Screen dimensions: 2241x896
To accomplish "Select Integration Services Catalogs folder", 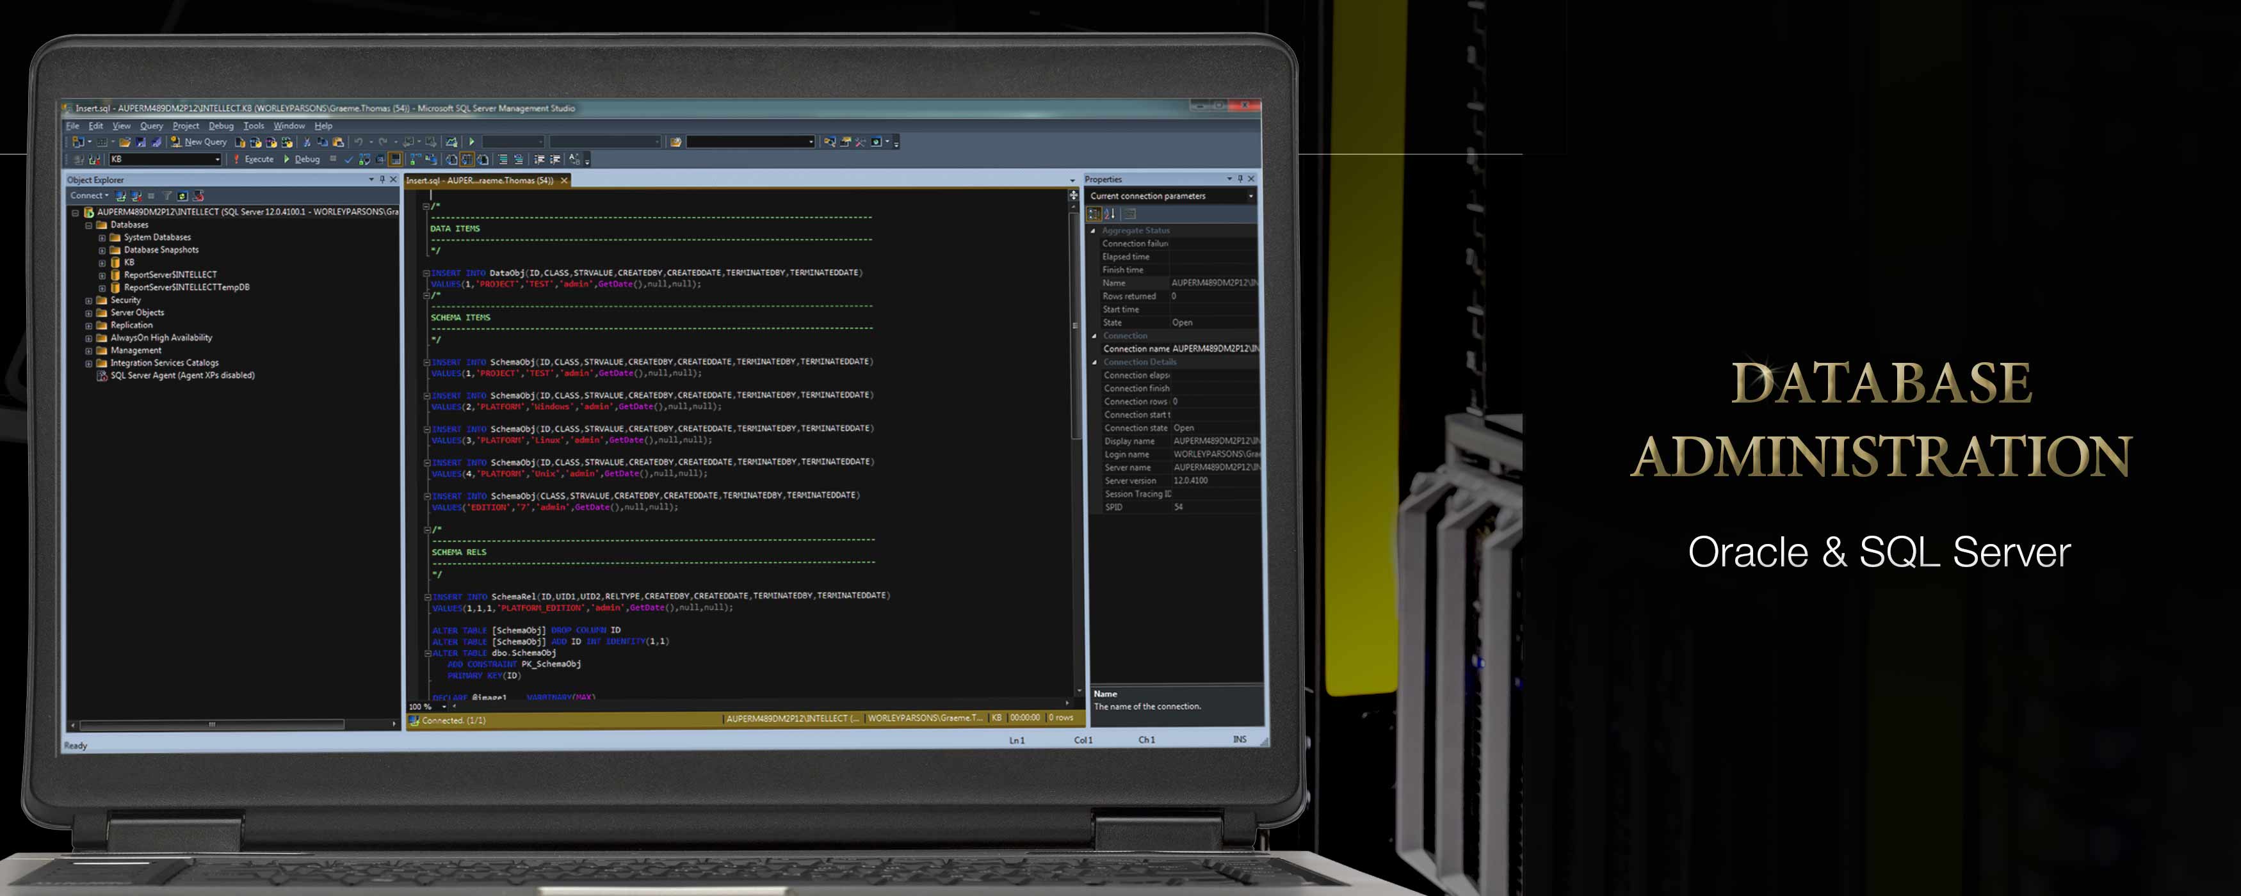I will pos(165,363).
